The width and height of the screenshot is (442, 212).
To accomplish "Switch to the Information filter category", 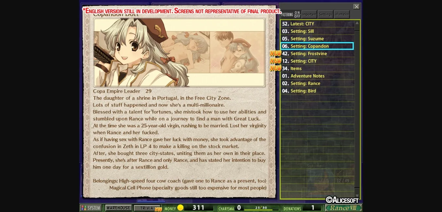I will point(342,14).
